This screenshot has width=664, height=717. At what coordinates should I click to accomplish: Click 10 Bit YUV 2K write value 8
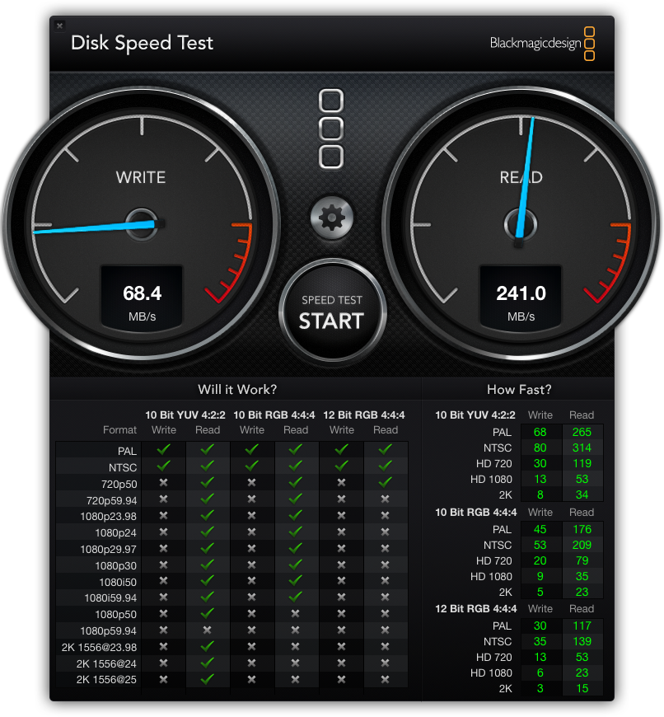pos(540,494)
